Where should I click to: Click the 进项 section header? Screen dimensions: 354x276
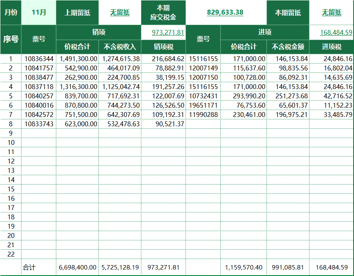coord(265,32)
